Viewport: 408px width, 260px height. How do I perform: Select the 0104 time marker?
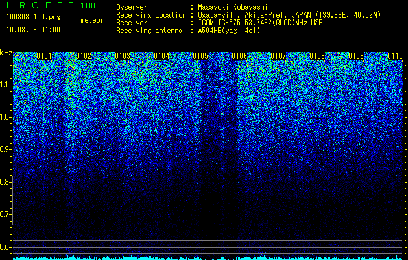click(162, 56)
